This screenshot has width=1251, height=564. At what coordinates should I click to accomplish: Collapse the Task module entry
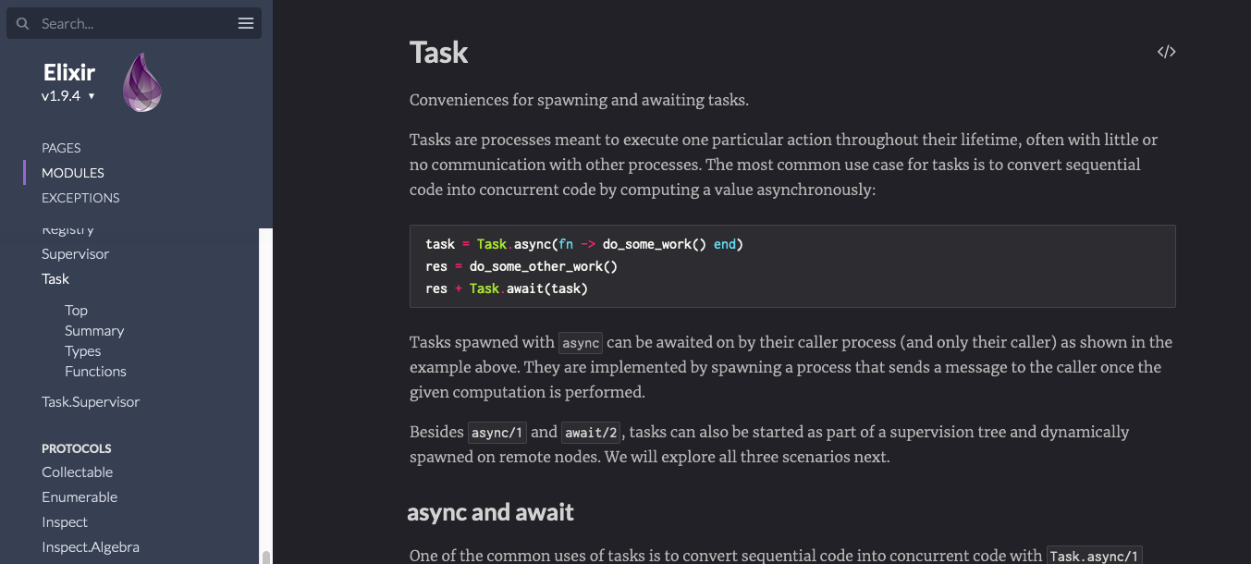coord(55,279)
